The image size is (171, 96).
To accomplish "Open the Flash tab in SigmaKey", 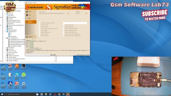I will click(x=31, y=15).
